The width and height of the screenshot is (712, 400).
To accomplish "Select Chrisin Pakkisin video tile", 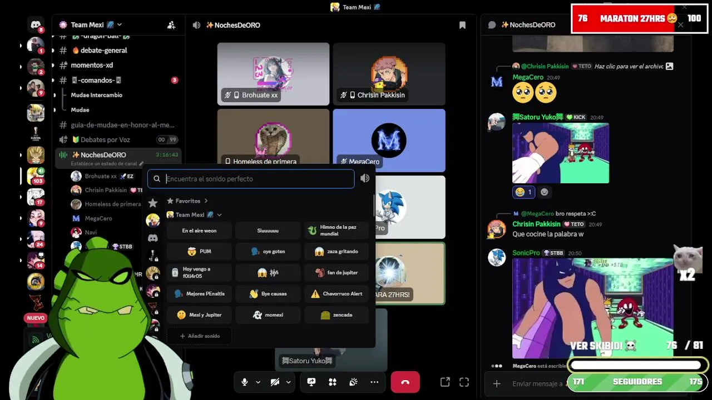I will pos(389,74).
